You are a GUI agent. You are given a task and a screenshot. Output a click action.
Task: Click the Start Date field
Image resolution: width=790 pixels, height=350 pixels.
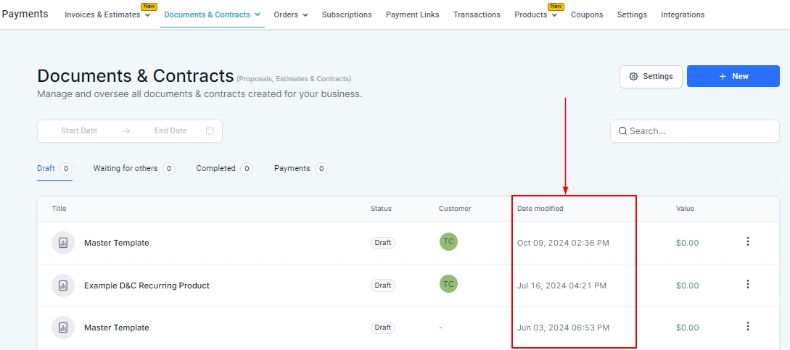pyautogui.click(x=79, y=131)
